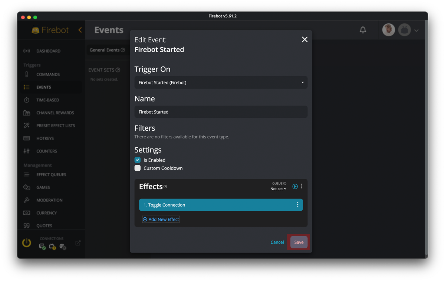Uncheck the Is Enabled checkbox
445x281 pixels.
[138, 160]
